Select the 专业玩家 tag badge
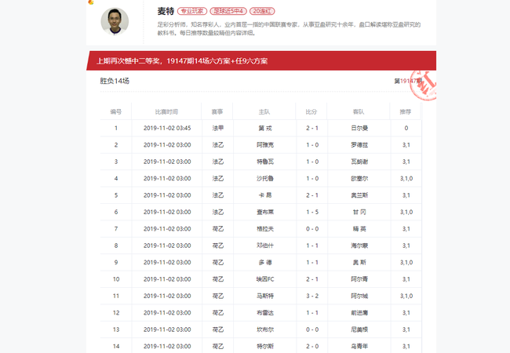The width and height of the screenshot is (510, 353). pos(192,12)
